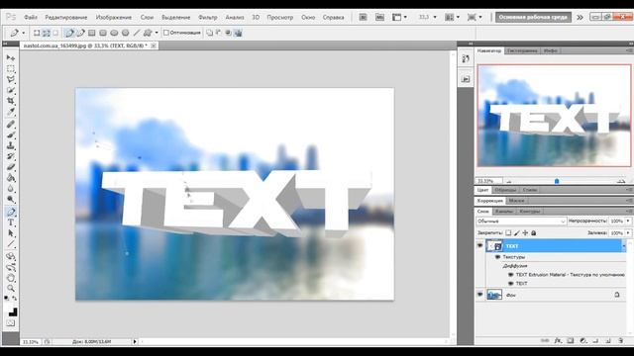Choose Rectangle shape in options bar
This screenshot has height=356, width=634.
click(92, 33)
